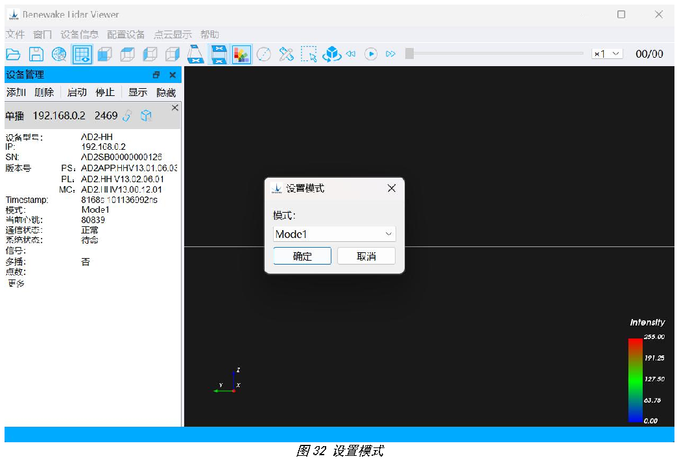Click the Intensity color scale bar

636,380
